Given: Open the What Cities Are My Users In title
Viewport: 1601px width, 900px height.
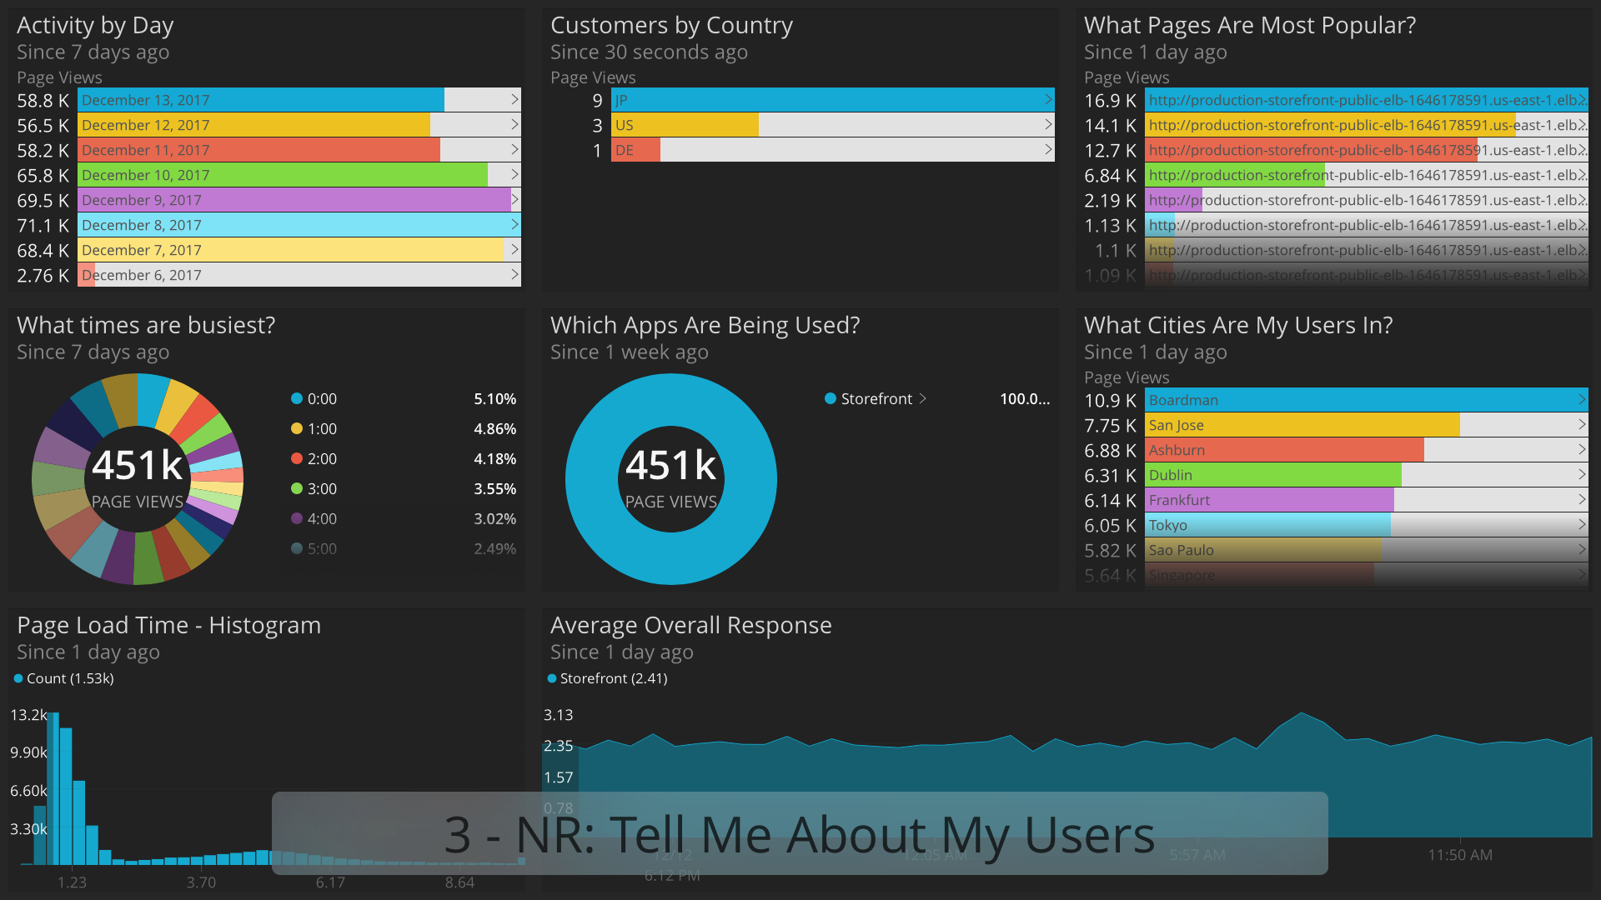Looking at the screenshot, I should 1238,326.
